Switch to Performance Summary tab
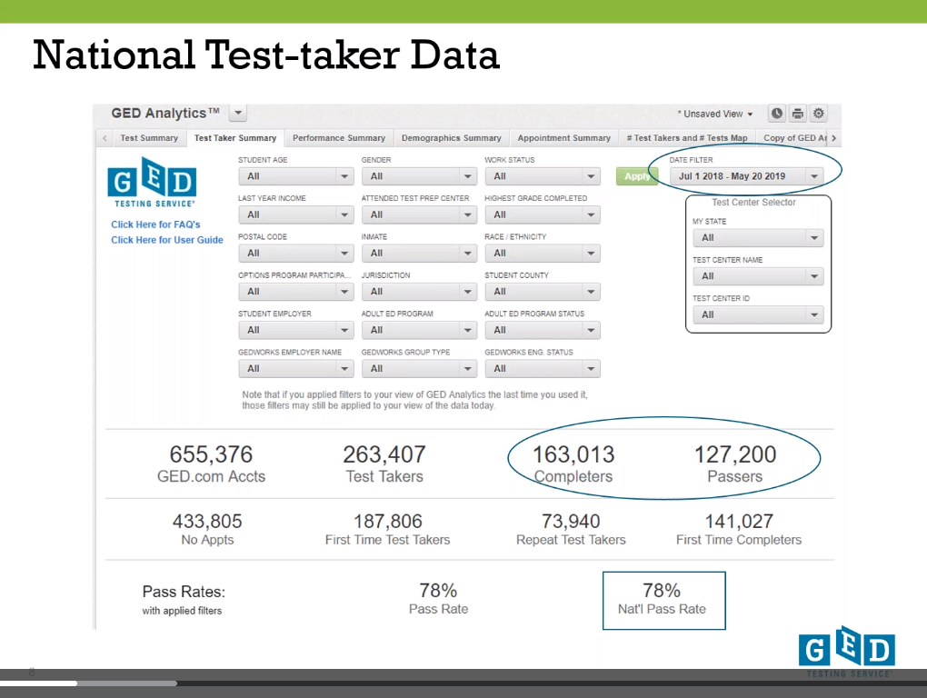Screen dimensions: 927x698 pos(339,138)
